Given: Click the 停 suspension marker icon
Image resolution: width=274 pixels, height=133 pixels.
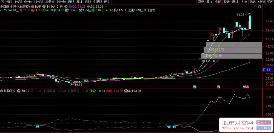Looking at the screenshot, I should (195, 87).
